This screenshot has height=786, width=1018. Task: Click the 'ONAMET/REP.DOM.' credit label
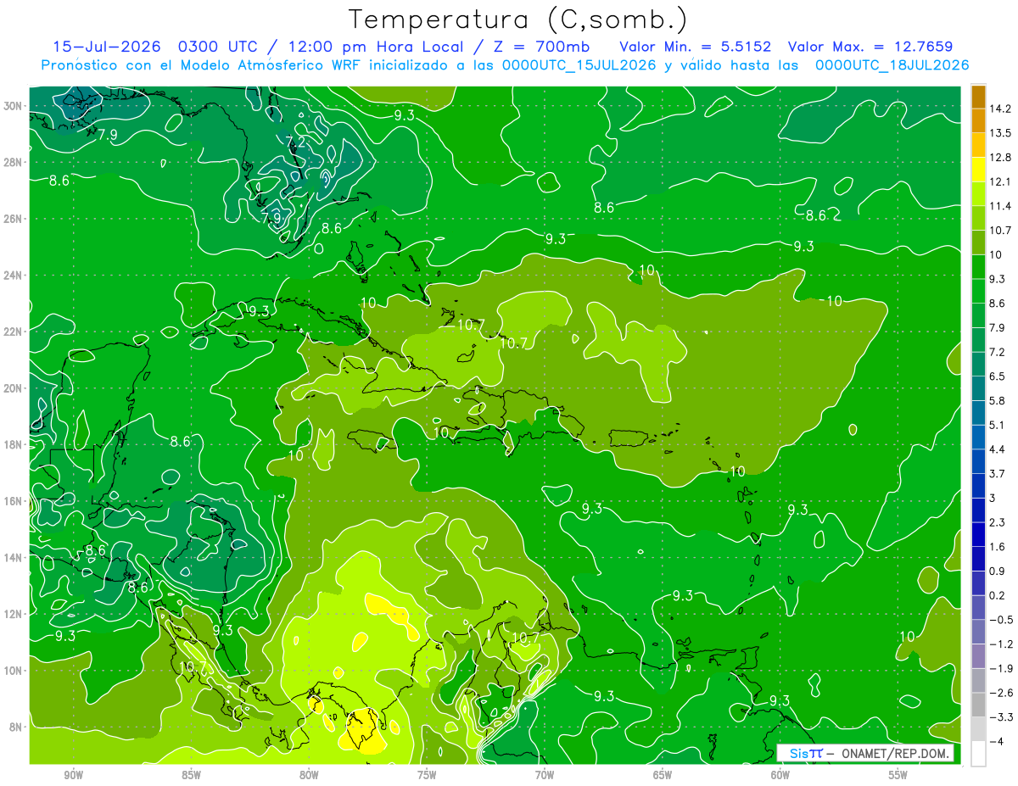tap(894, 753)
